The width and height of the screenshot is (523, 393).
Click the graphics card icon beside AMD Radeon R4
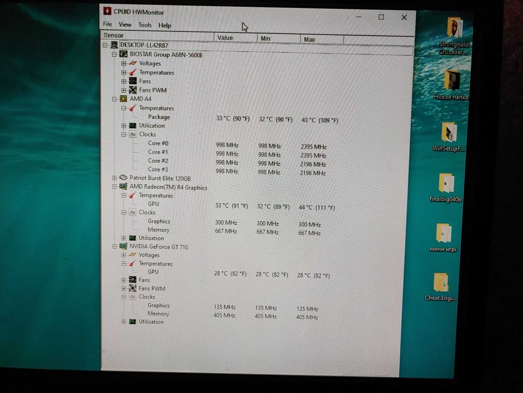click(x=123, y=186)
